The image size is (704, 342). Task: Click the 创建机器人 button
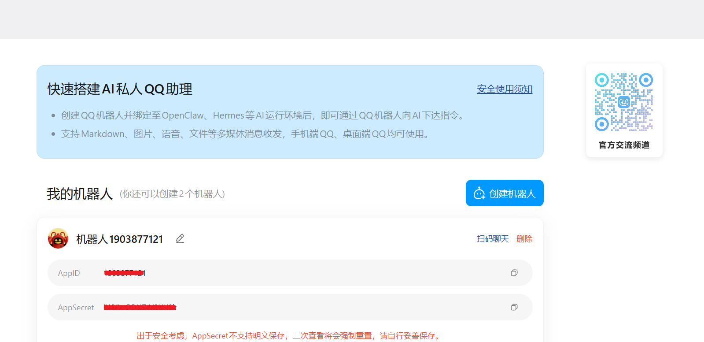[505, 193]
